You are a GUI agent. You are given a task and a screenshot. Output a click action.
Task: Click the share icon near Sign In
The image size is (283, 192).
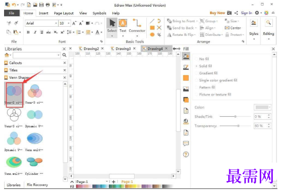236,13
